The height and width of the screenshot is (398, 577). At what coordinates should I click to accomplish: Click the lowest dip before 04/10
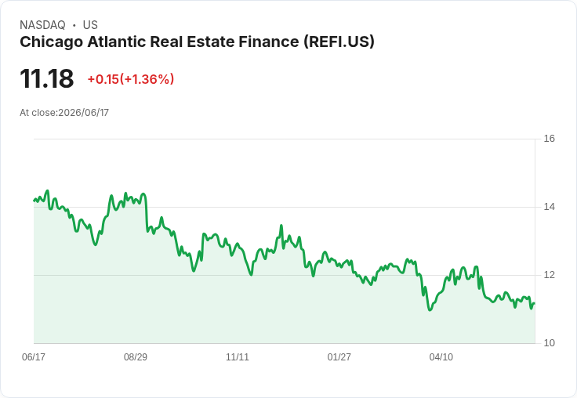coord(430,310)
